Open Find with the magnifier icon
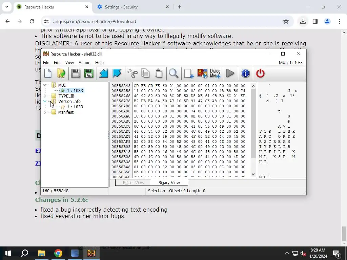The height and width of the screenshot is (260, 347). point(173,73)
